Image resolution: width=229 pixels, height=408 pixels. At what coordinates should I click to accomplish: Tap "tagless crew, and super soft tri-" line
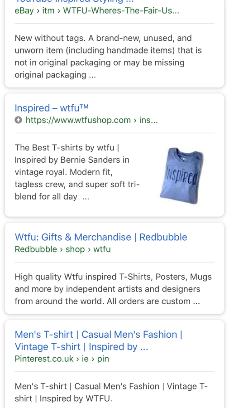point(77,185)
